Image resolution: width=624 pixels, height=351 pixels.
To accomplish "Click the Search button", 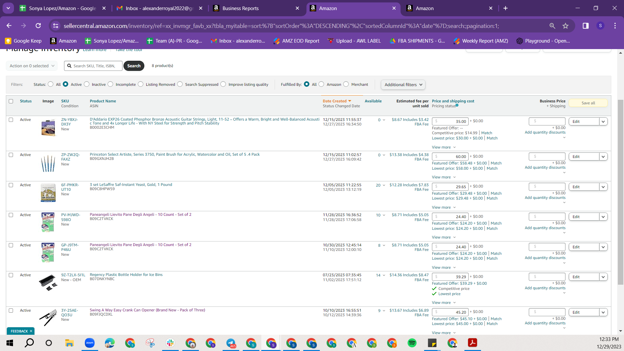I will point(134,66).
